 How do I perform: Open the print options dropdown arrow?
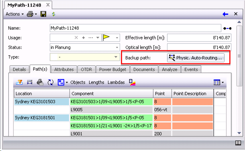(36, 14)
